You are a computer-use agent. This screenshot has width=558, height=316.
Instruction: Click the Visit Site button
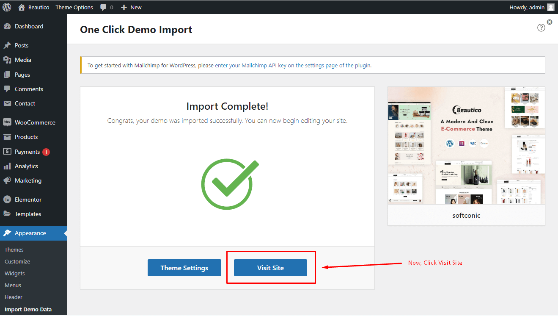(x=270, y=268)
